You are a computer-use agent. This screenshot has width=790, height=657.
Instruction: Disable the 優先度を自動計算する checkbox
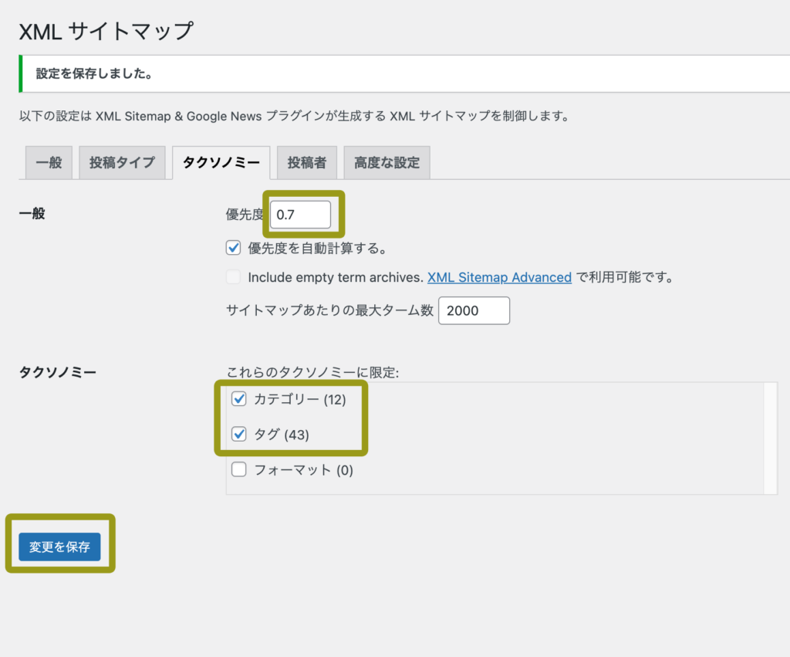click(233, 248)
